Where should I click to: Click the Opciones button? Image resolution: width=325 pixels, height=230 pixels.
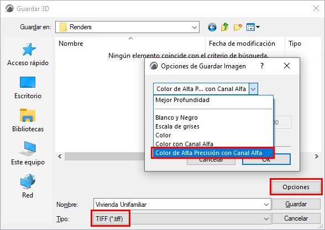tap(296, 187)
